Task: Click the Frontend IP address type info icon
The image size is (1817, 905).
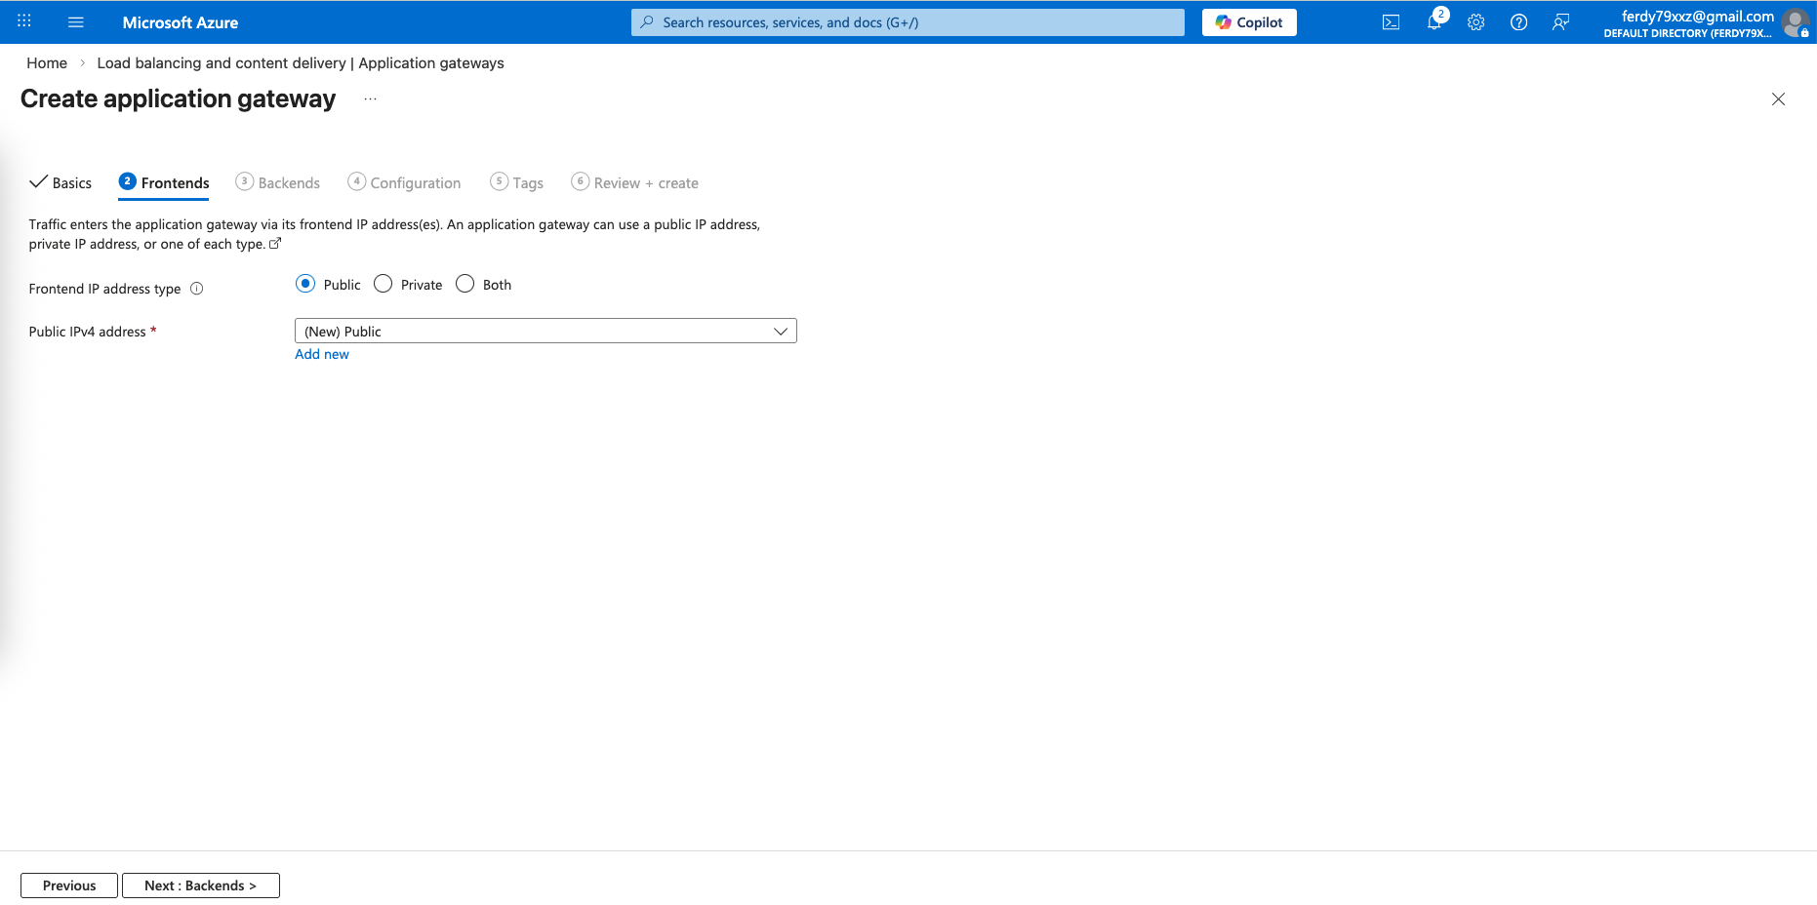Action: pos(196,289)
